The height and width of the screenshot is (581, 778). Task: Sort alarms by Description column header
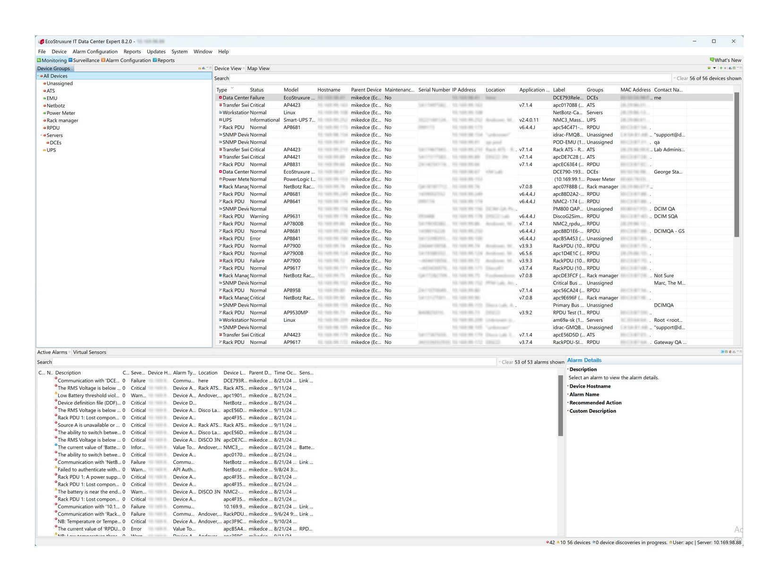(68, 373)
